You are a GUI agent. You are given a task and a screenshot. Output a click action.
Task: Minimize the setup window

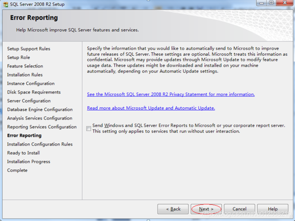pyautogui.click(x=261, y=3)
